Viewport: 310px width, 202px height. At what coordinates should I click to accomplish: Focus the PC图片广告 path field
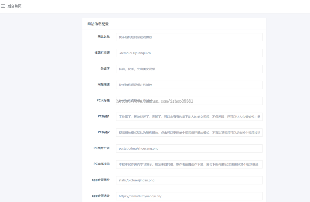(189, 149)
